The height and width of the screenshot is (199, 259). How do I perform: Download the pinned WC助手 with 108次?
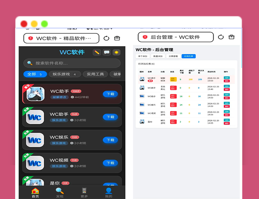coord(110,94)
